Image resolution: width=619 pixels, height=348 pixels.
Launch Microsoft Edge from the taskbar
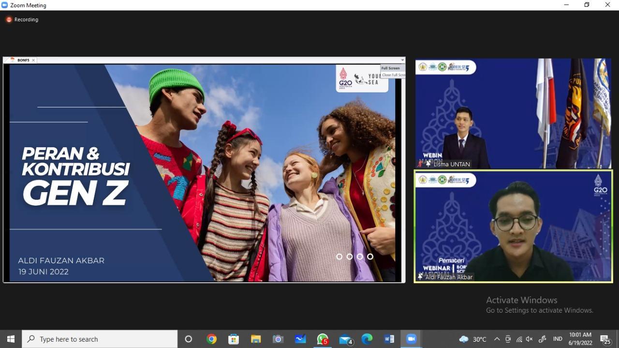[367, 339]
